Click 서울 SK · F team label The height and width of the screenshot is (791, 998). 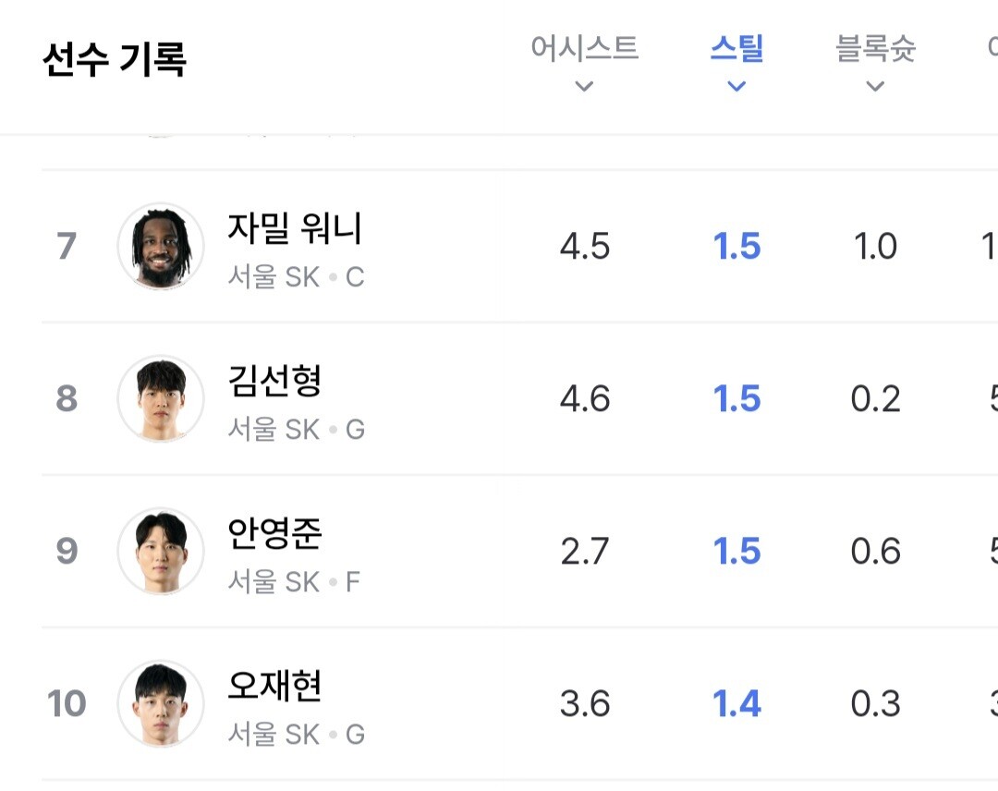[x=294, y=581]
